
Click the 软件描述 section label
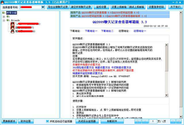click(x=78, y=39)
